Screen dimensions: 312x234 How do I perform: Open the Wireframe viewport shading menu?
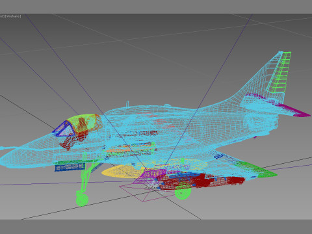(13, 16)
